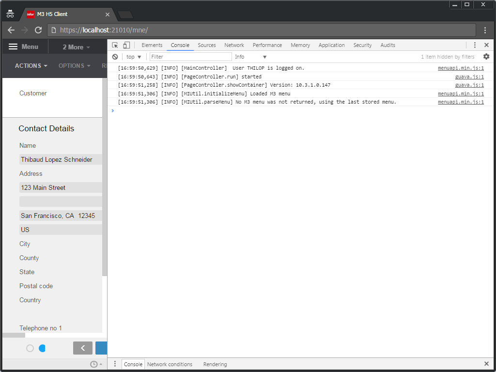Switch to the Network tab
The image size is (496, 372).
pos(234,45)
